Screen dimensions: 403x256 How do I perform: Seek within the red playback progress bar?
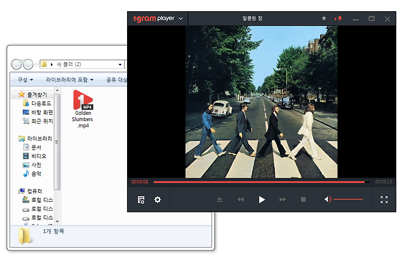(x=261, y=182)
